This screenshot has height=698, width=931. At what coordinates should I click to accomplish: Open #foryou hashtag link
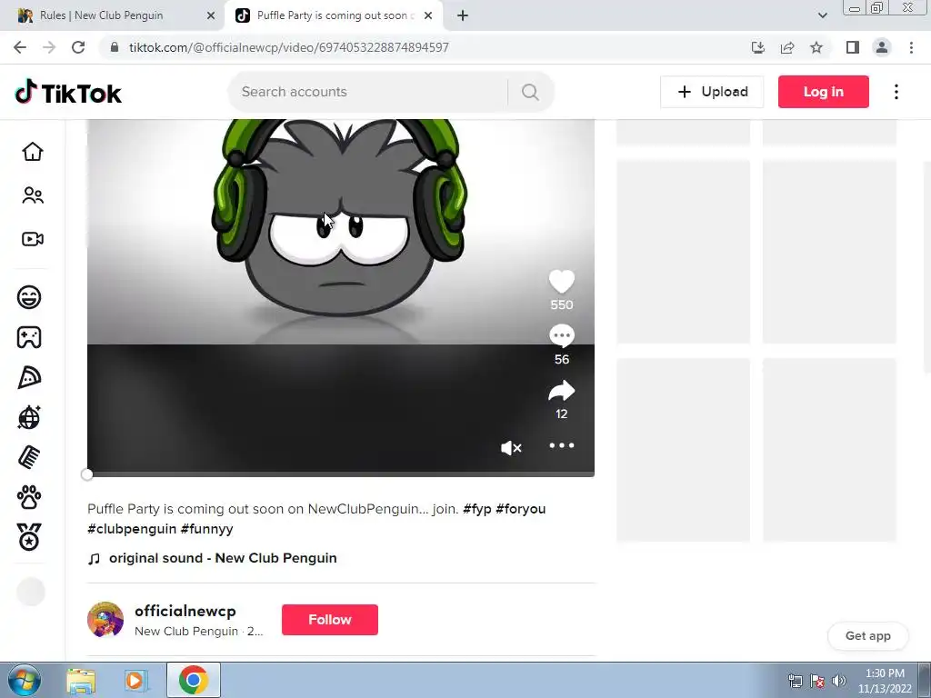520,509
